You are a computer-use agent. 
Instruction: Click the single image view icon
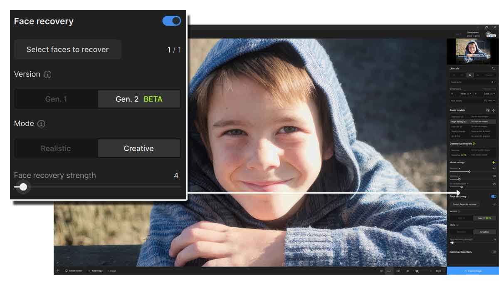click(x=389, y=271)
